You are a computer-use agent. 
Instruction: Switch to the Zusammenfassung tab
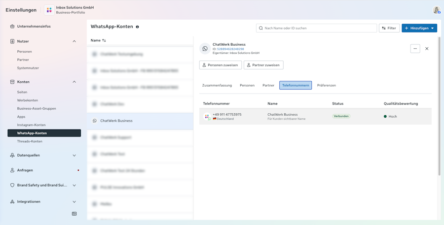click(x=217, y=85)
